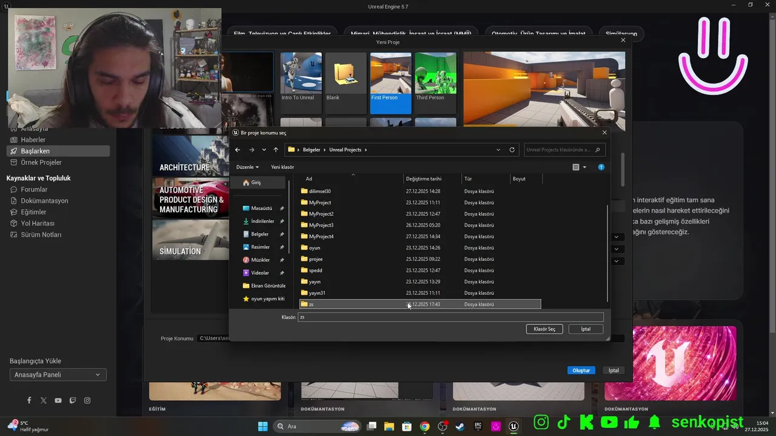The width and height of the screenshot is (776, 436).
Task: Select the First Person template
Action: pos(391,83)
